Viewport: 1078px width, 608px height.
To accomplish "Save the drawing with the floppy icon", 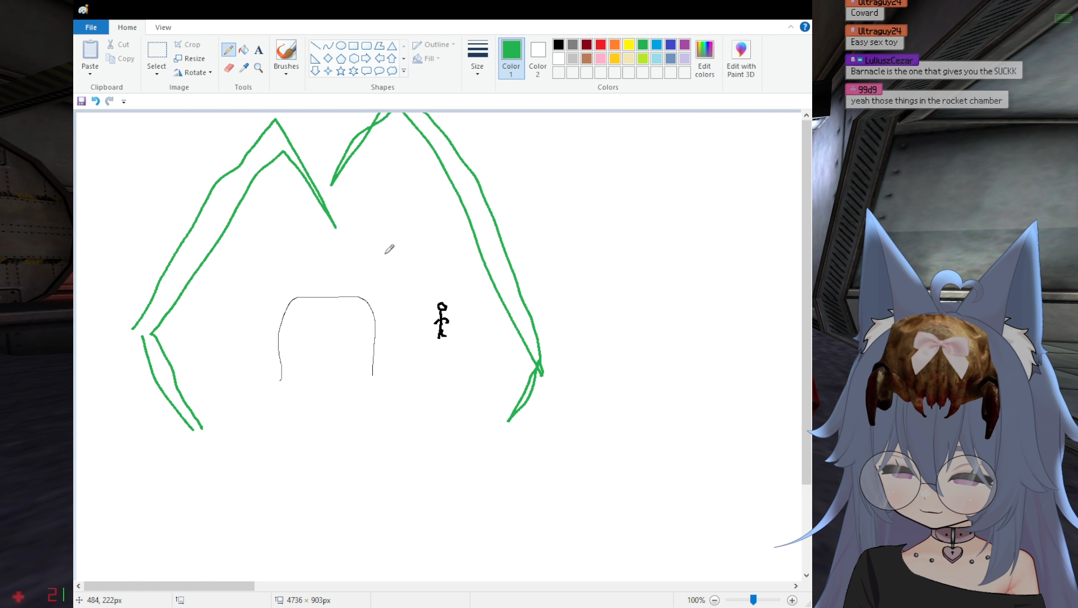I will tap(82, 101).
